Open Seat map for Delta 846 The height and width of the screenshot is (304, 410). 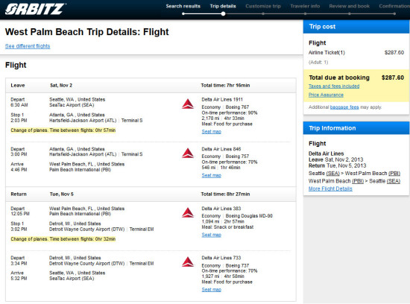211,175
